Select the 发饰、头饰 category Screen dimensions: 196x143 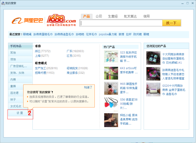(x=20, y=73)
